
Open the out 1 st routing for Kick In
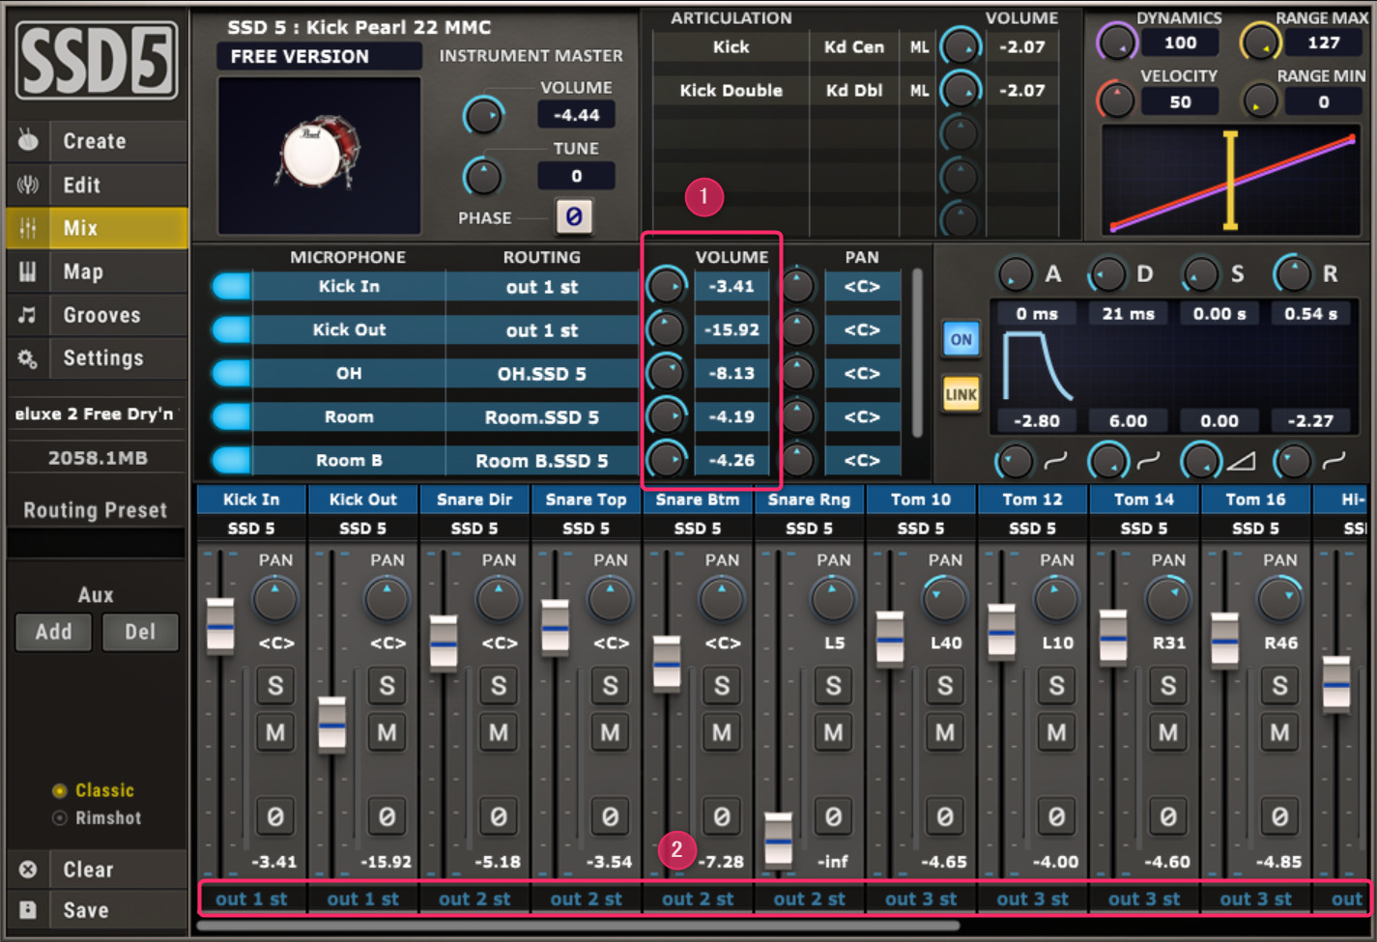coord(543,286)
